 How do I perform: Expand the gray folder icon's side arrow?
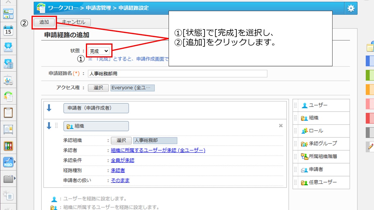click(15, 178)
